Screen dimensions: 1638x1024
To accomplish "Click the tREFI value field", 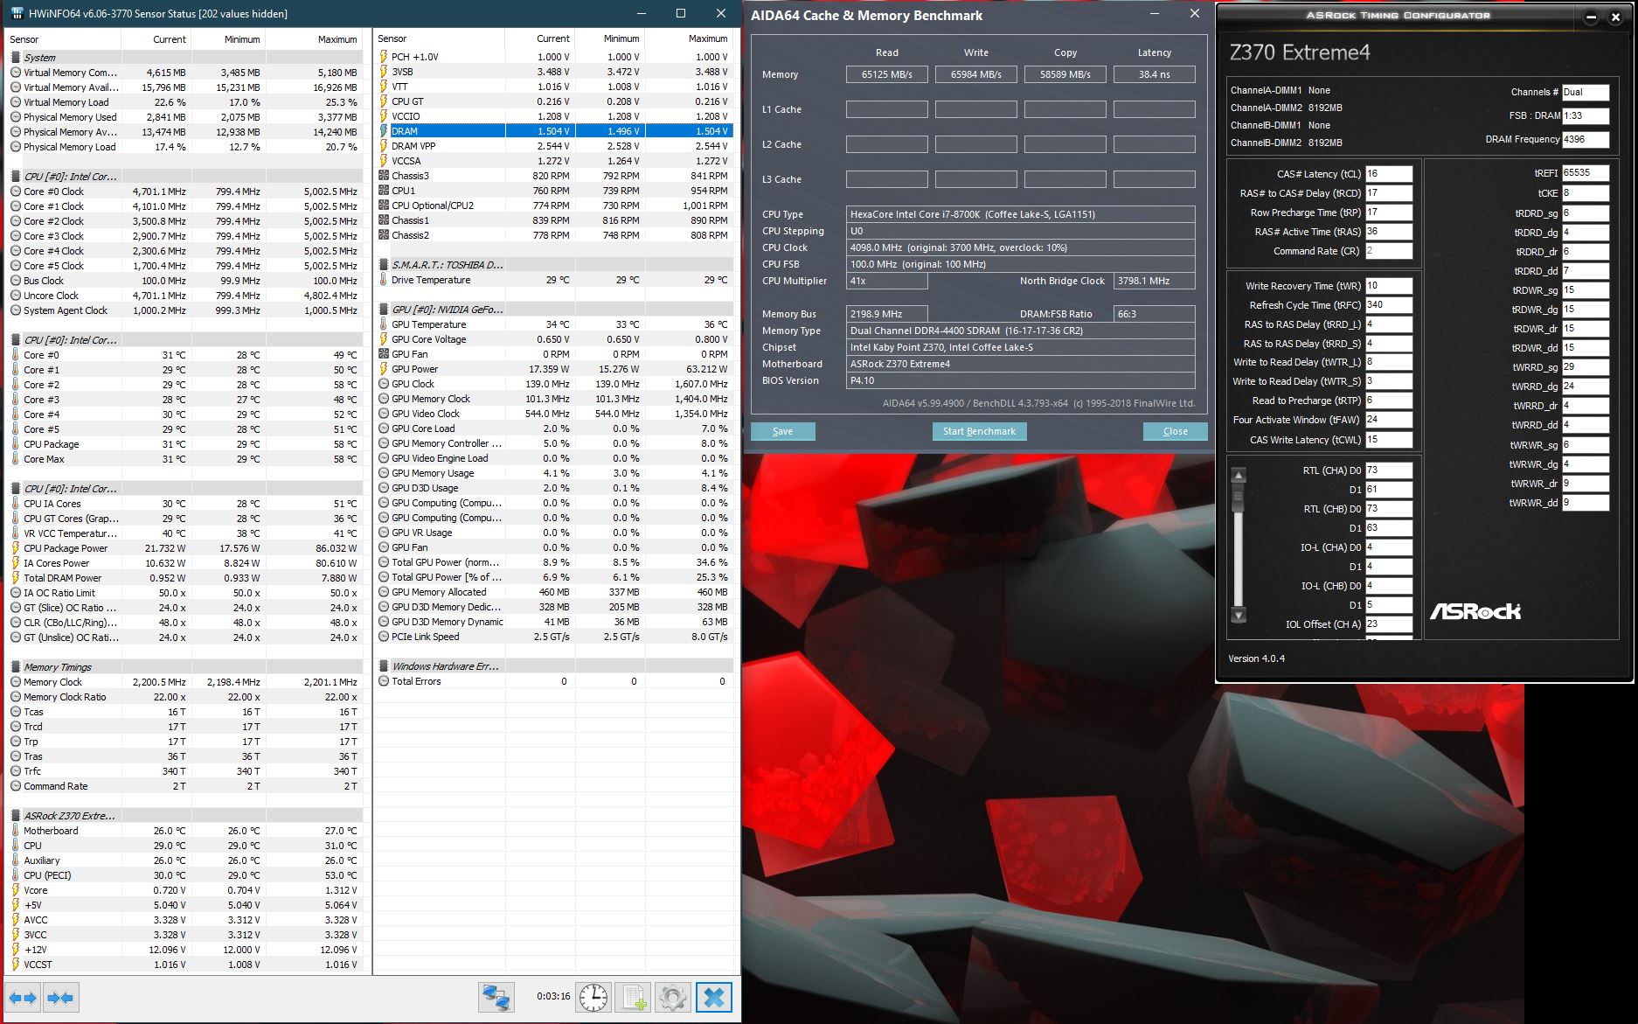I will [1586, 173].
